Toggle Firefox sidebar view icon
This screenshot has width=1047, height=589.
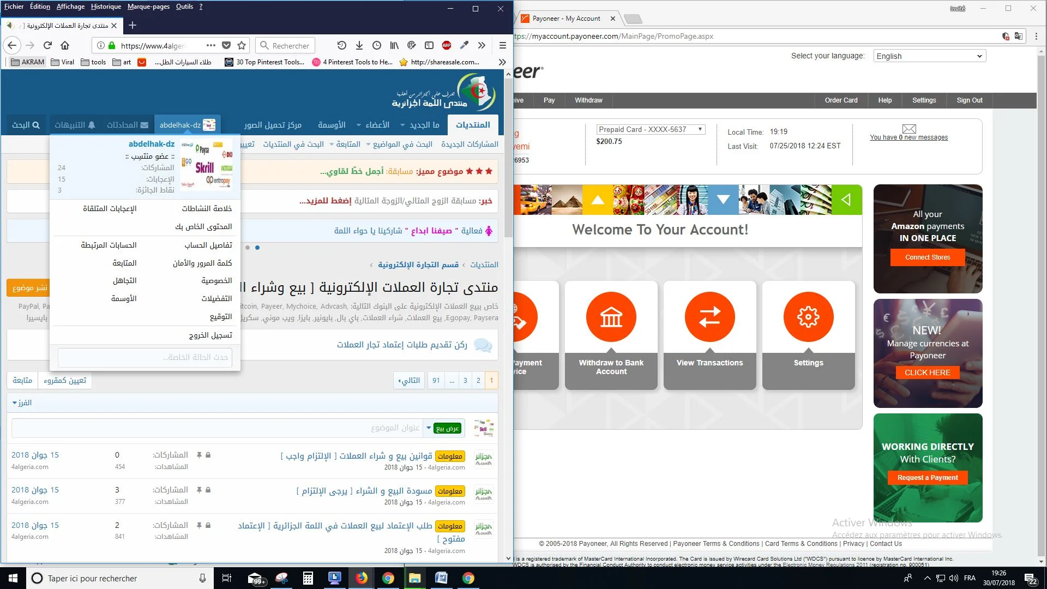(x=429, y=45)
